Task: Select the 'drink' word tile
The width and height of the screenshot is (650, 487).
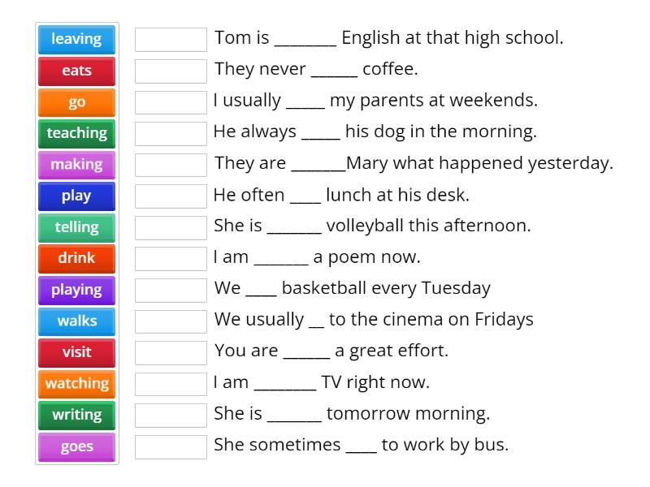Action: [76, 258]
